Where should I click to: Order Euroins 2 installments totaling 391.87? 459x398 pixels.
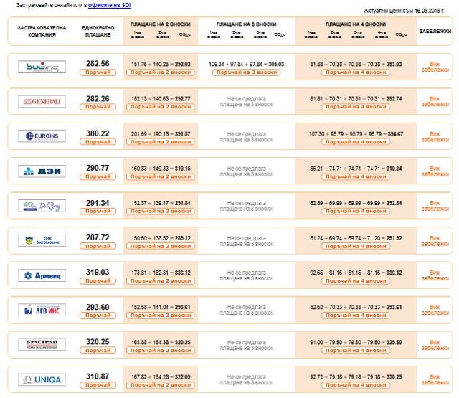tap(161, 142)
